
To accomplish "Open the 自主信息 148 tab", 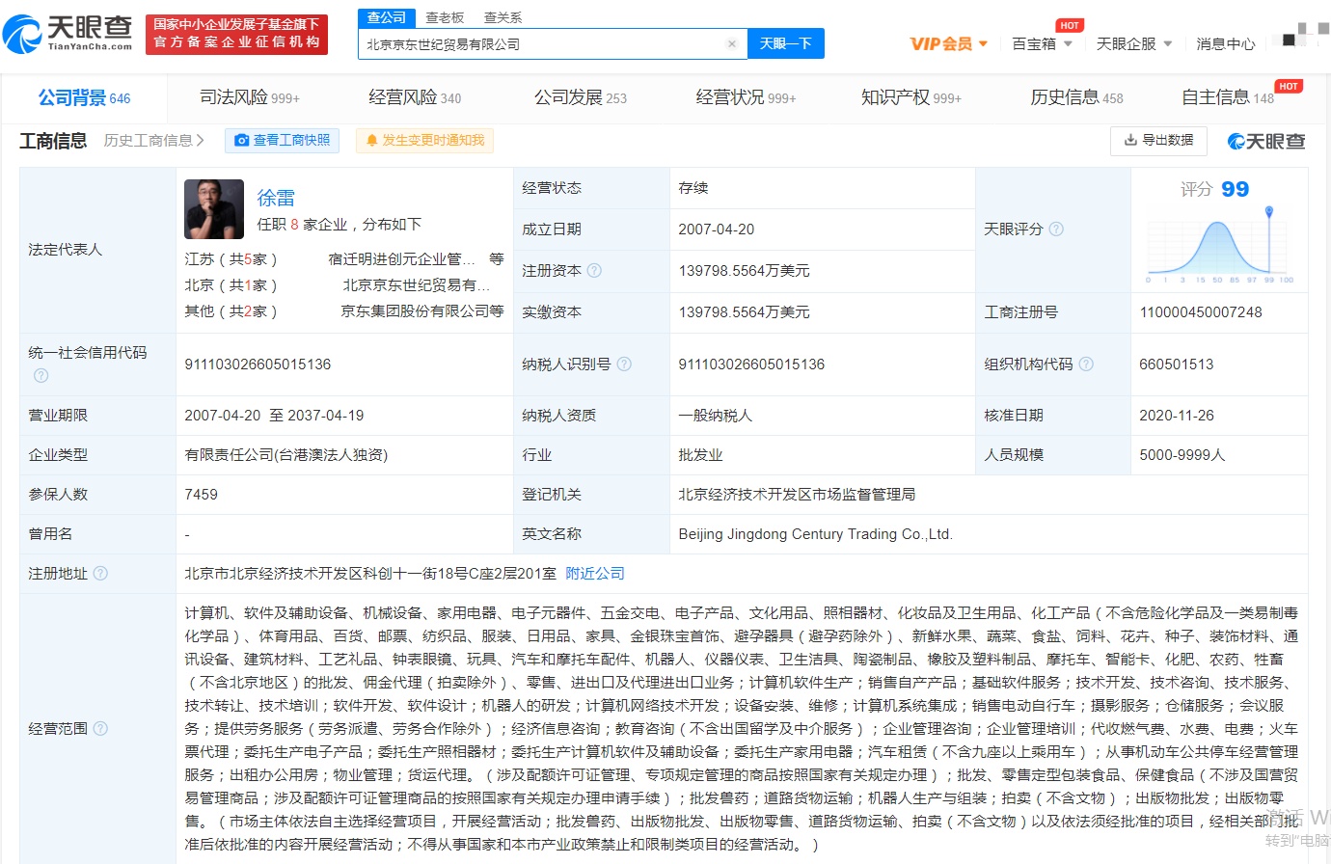I will [1228, 98].
